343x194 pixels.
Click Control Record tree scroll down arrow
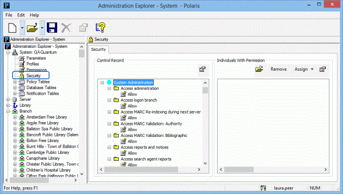(205, 163)
